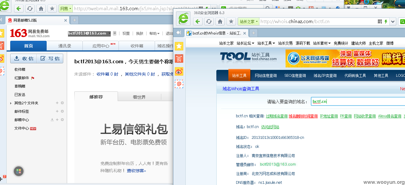Screen dimensions: 405x185
Task: Click the IP地址查询 link
Action: 329,116
